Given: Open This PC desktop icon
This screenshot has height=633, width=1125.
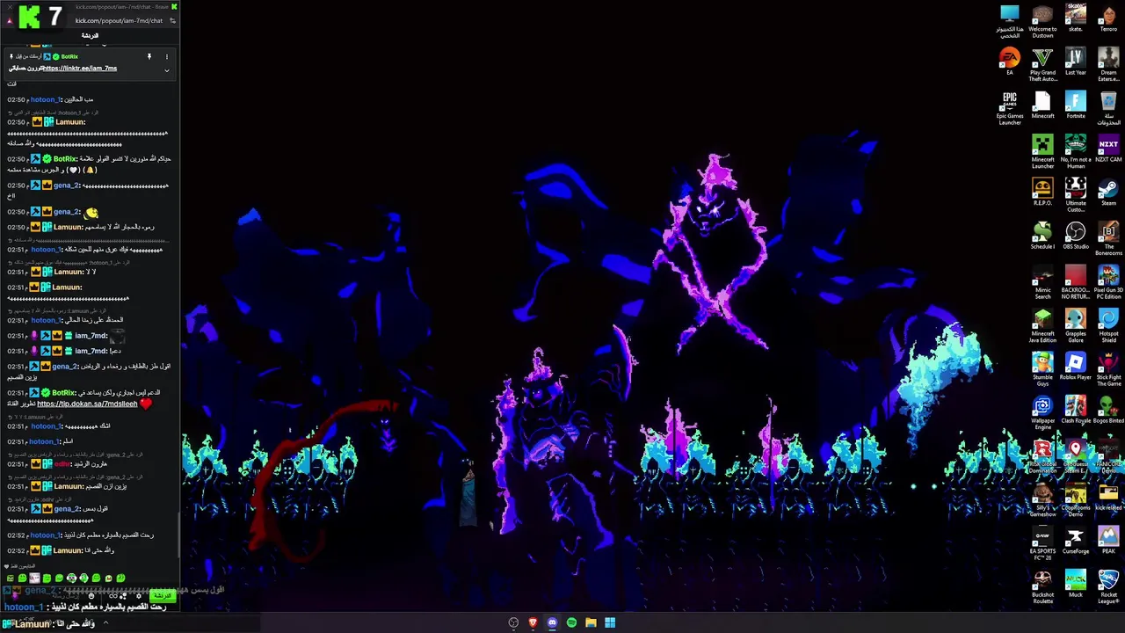Looking at the screenshot, I should pos(1010,21).
